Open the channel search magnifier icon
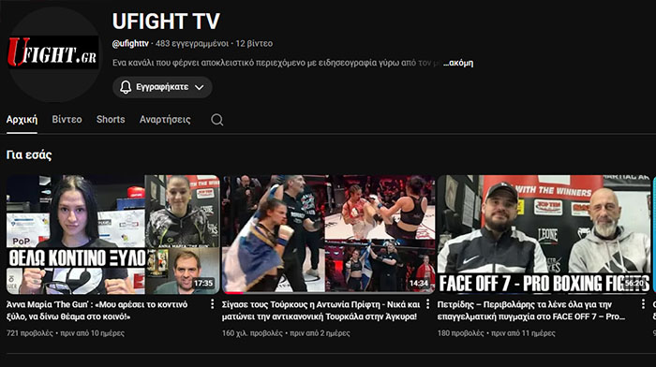The height and width of the screenshot is (367, 656). (216, 120)
